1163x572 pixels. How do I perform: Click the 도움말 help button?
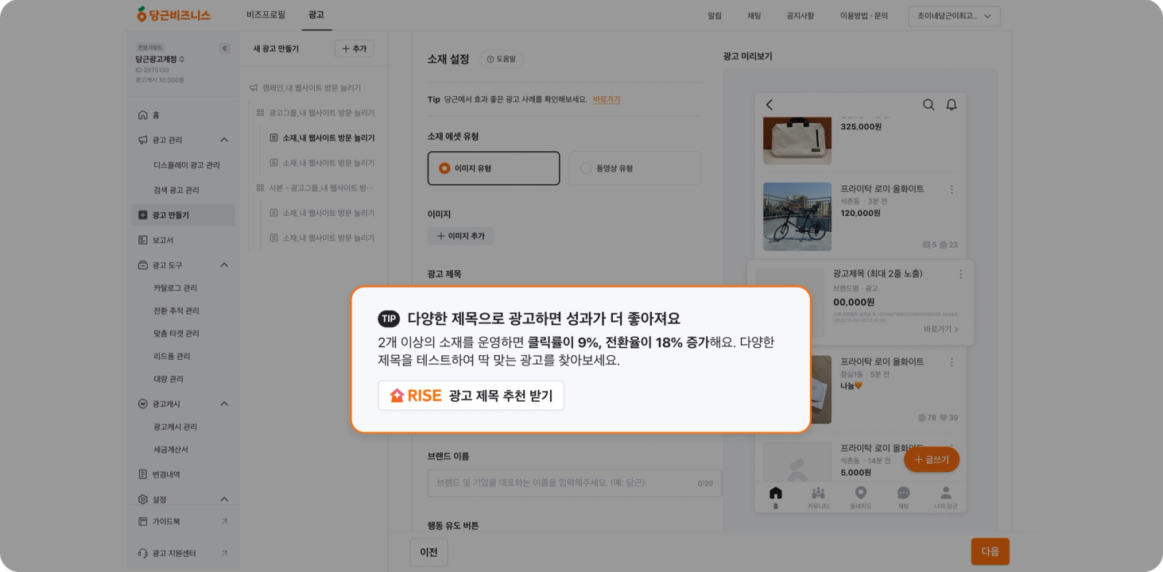point(500,60)
